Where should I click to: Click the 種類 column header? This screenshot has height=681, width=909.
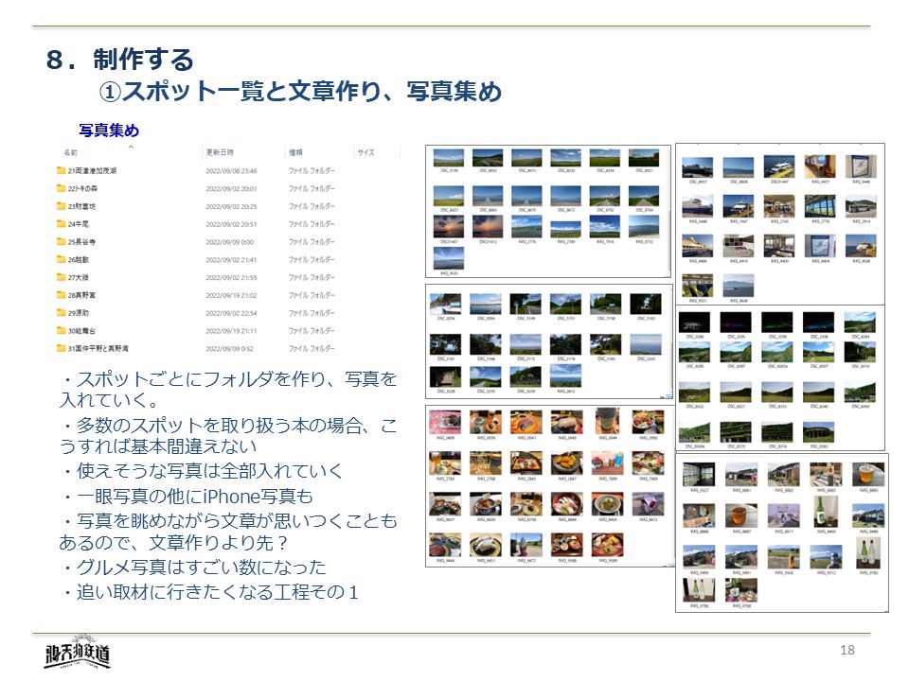coord(295,152)
